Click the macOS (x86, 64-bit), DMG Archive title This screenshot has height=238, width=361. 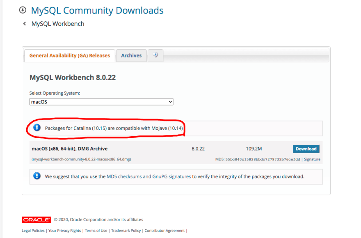[x=69, y=149]
